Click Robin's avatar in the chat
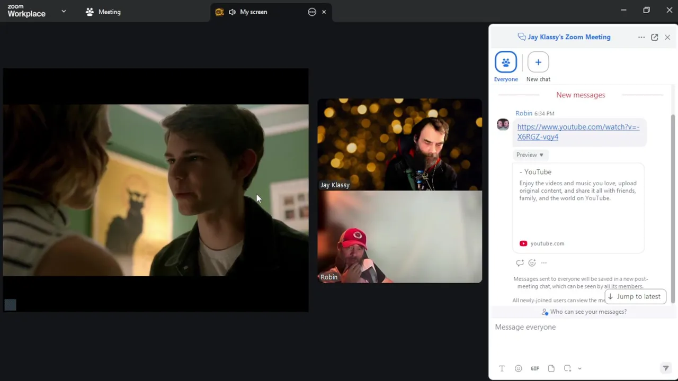The width and height of the screenshot is (678, 381). point(503,124)
